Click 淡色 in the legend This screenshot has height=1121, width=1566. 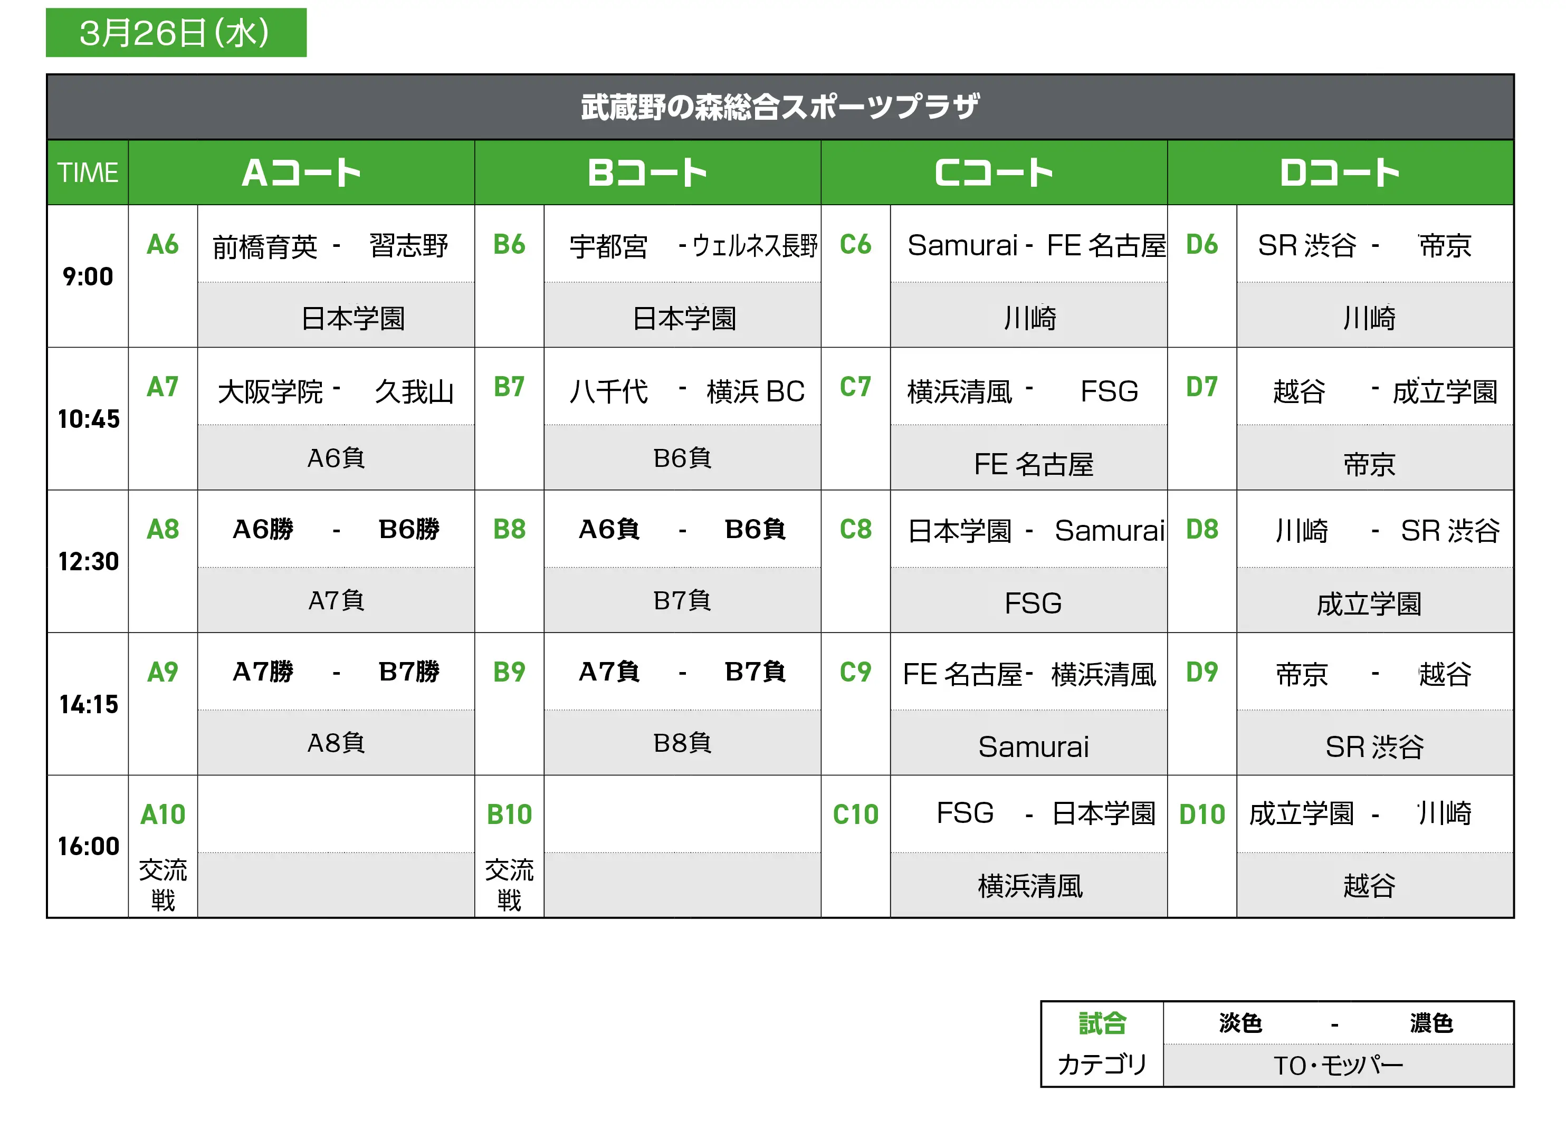pyautogui.click(x=1241, y=1024)
